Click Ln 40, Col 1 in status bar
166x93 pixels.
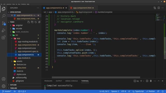(104, 91)
